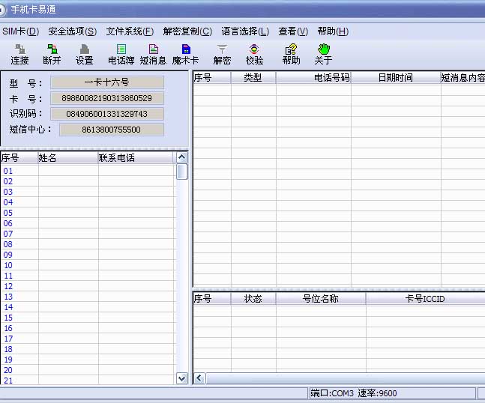Open the 短消息 (SMS) toolbar icon

(153, 55)
